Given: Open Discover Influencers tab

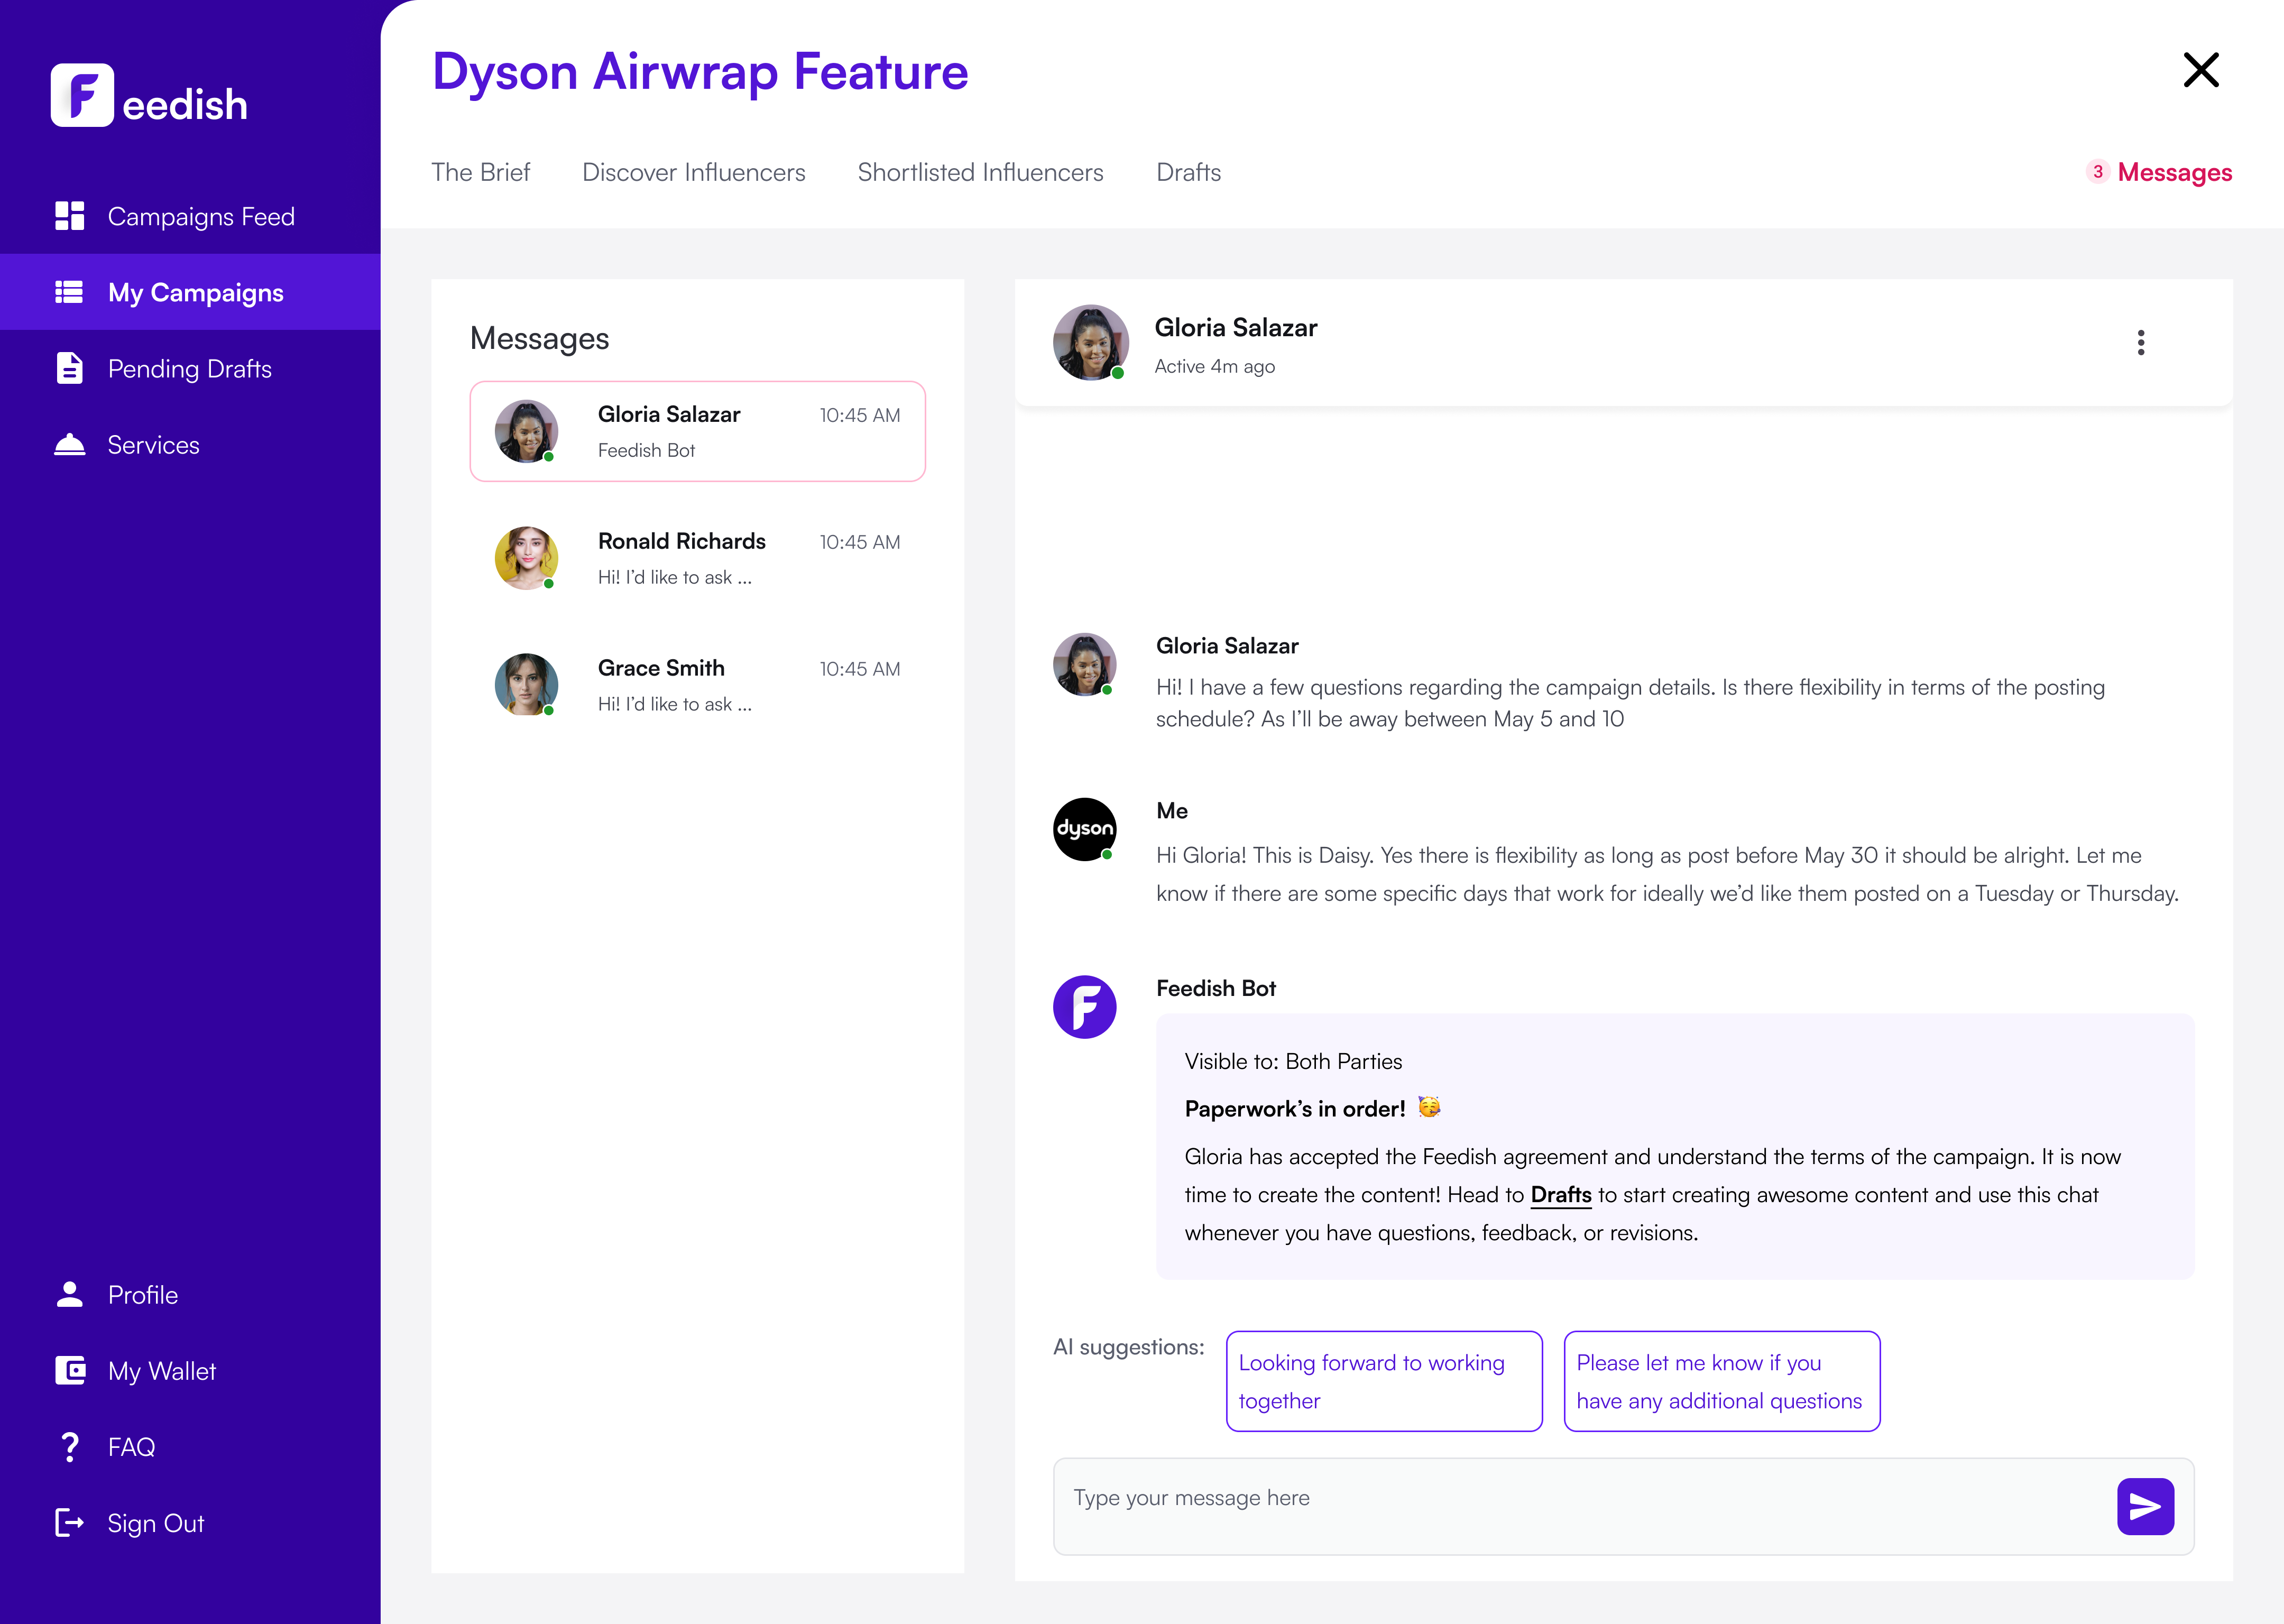Looking at the screenshot, I should click(693, 172).
